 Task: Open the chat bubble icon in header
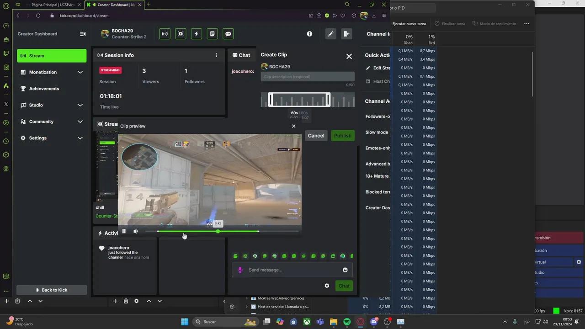(x=228, y=34)
